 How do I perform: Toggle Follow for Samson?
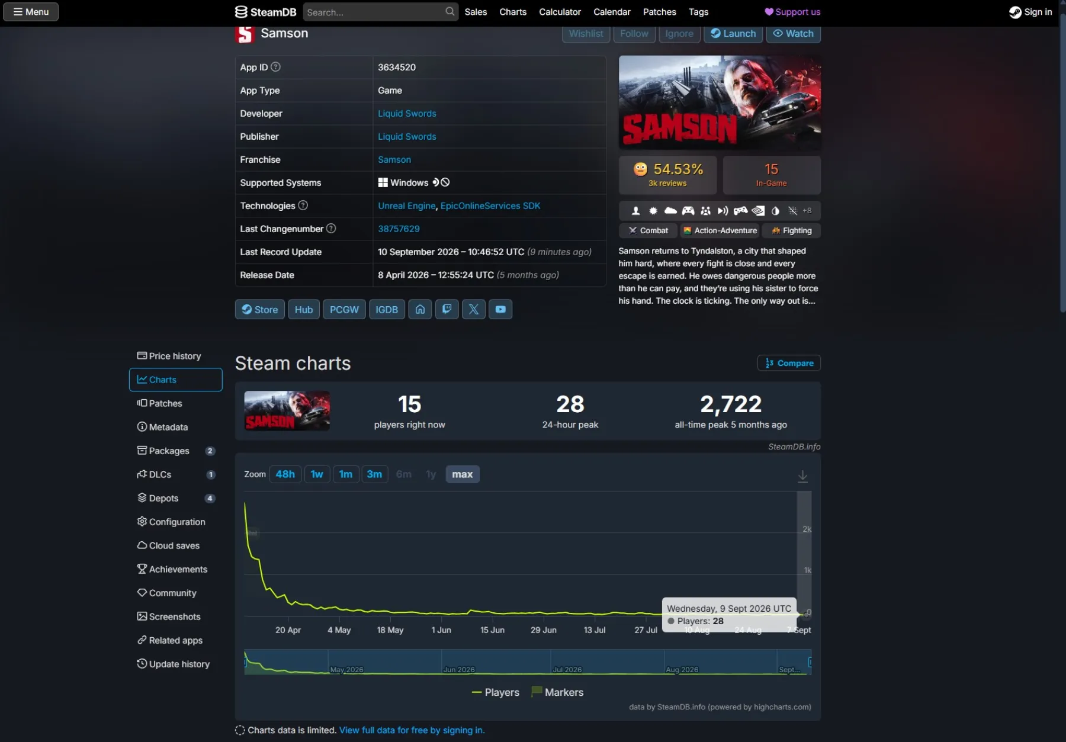(634, 34)
